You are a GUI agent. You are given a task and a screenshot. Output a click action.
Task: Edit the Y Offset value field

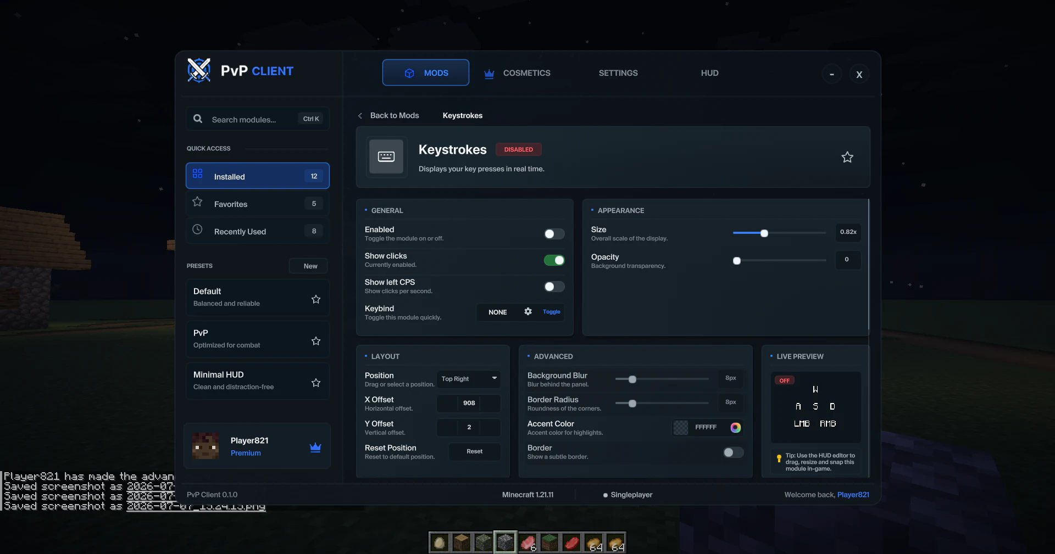coord(469,427)
